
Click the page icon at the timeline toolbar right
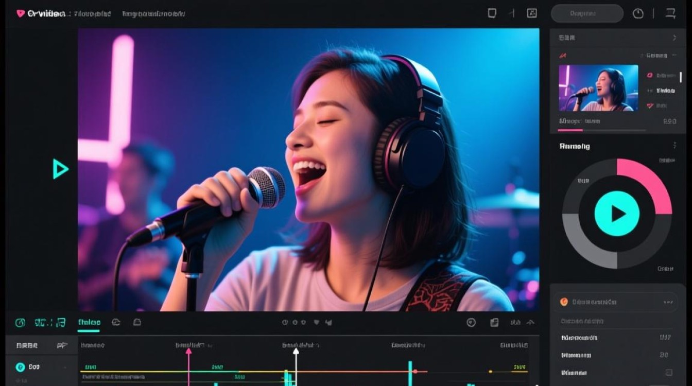[x=494, y=322]
